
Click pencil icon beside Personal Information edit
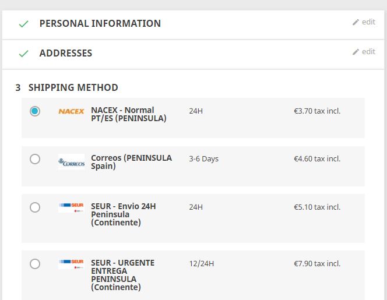click(x=356, y=22)
